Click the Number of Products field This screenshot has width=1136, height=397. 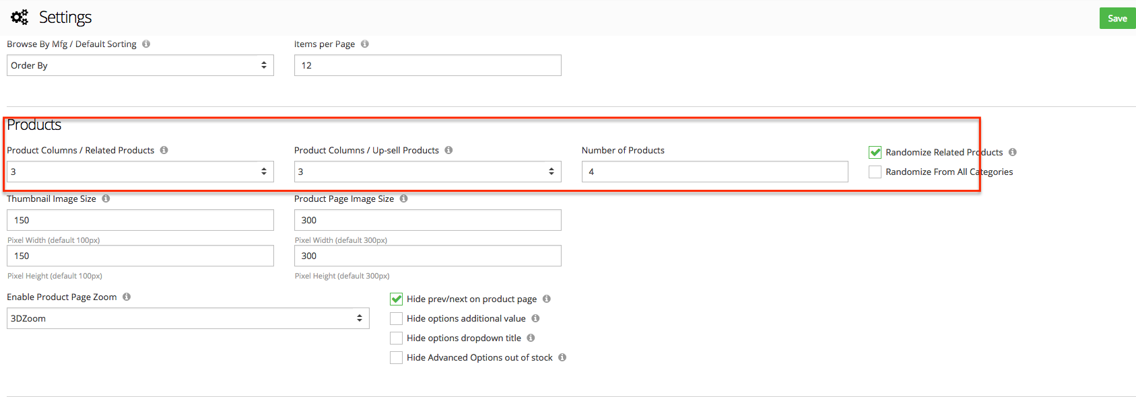(x=714, y=172)
